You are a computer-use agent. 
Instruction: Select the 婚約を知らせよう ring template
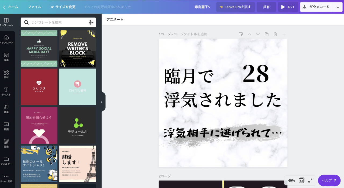point(39,125)
